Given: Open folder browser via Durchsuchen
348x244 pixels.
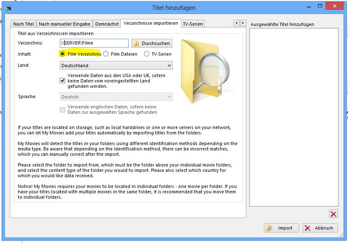Looking at the screenshot, I should [x=152, y=43].
